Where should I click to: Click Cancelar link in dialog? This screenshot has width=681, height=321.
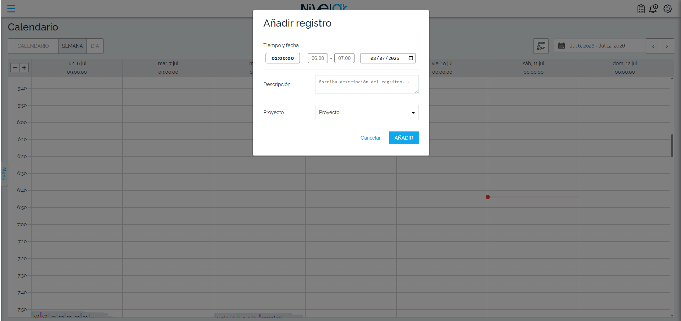(370, 138)
